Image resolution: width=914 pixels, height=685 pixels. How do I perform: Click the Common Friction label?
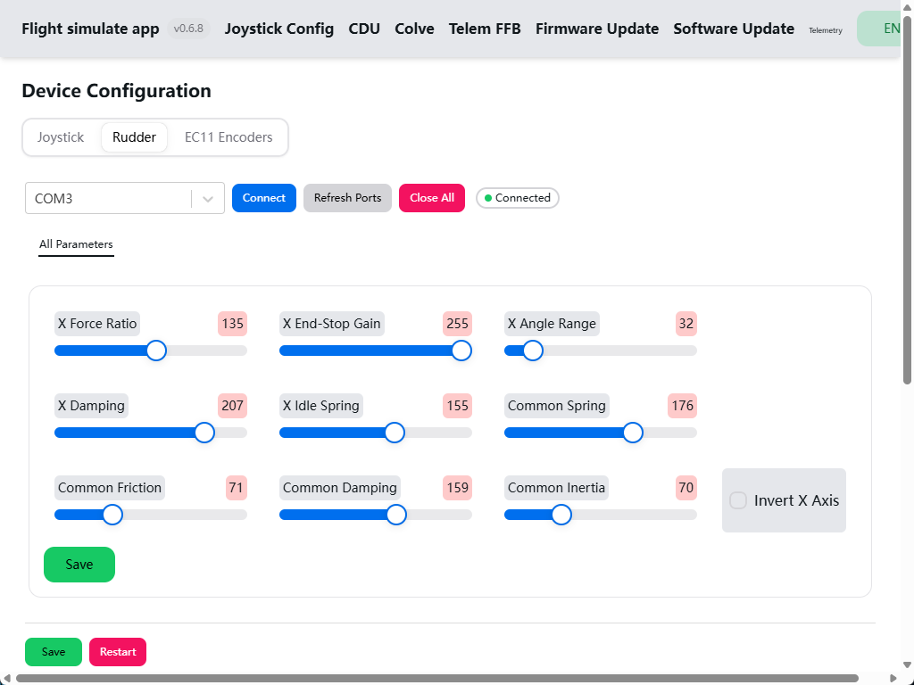click(110, 488)
